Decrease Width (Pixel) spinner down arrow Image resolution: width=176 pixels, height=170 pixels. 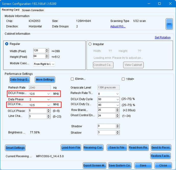pos(47,52)
